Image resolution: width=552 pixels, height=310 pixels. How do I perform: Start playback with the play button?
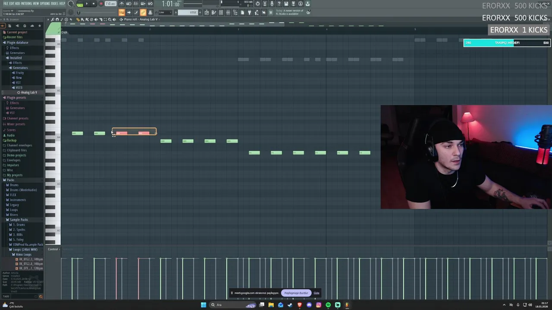pyautogui.click(x=87, y=4)
